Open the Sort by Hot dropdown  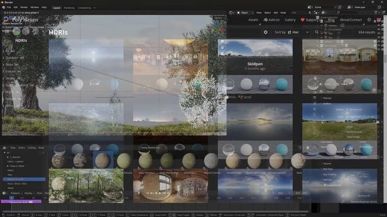tap(291, 32)
